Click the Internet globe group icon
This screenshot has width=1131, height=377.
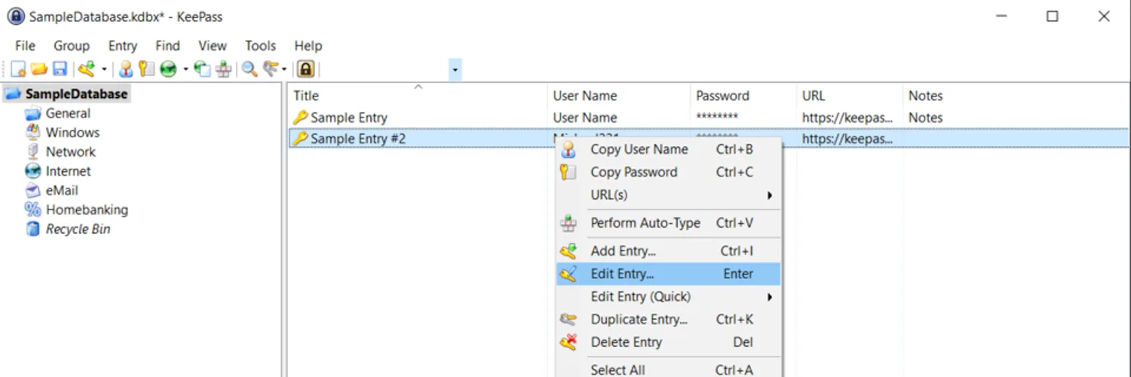(x=32, y=171)
